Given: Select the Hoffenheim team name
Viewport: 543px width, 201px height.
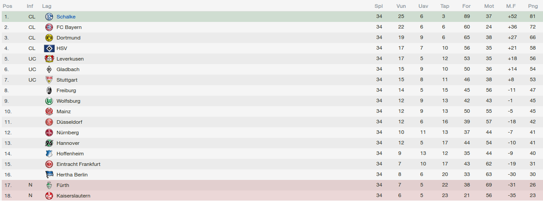Looking at the screenshot, I should click(x=70, y=154).
